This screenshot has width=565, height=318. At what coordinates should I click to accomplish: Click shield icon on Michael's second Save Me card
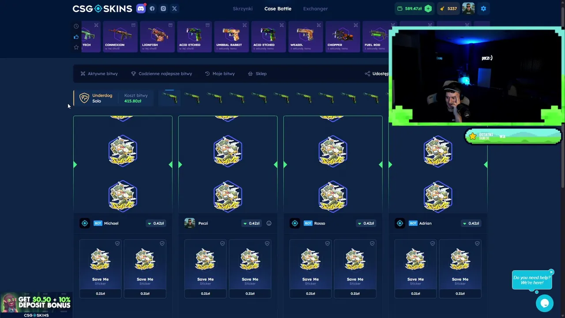(x=162, y=243)
